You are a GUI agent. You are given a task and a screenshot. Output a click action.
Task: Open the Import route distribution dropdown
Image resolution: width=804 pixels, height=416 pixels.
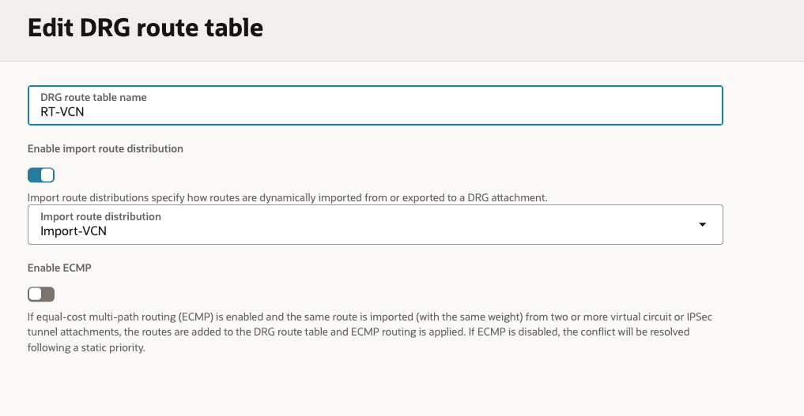tap(375, 225)
